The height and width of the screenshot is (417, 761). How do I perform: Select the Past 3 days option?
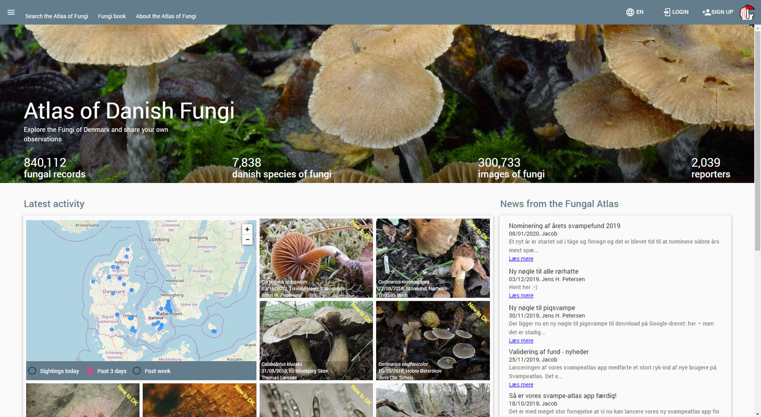[89, 371]
